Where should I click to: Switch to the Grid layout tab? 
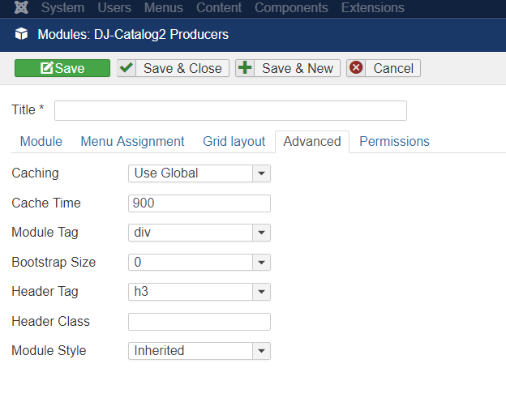click(234, 142)
